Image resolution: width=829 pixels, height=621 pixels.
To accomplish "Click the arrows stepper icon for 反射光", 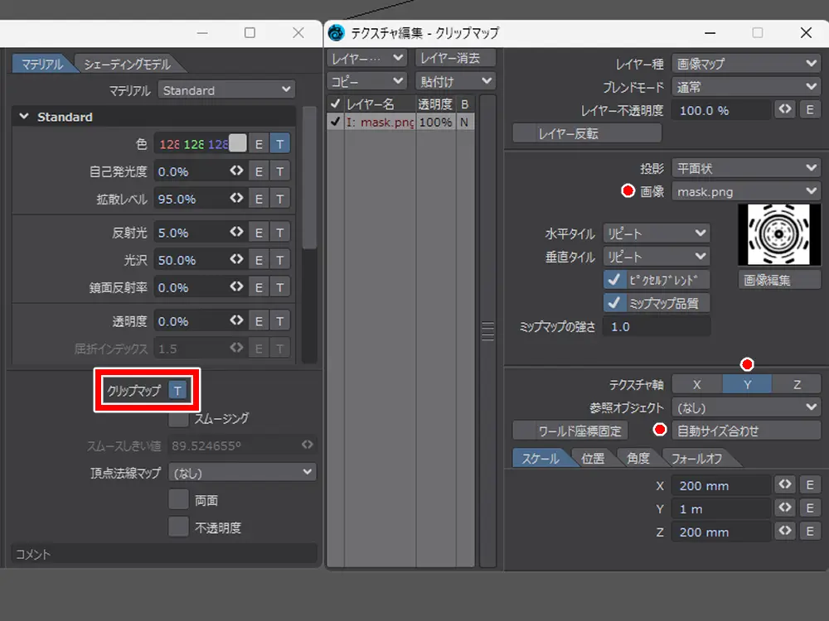I will tap(237, 233).
